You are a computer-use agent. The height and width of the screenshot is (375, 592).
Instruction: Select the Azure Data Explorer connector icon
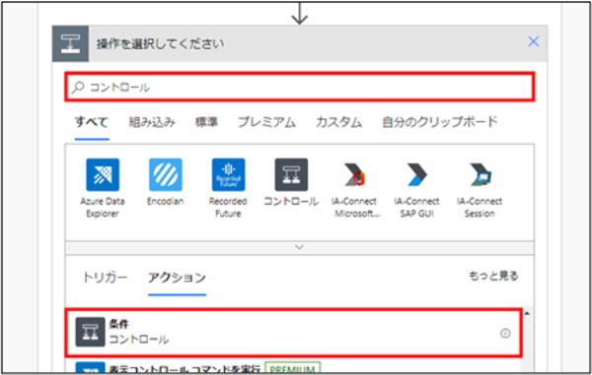point(103,174)
